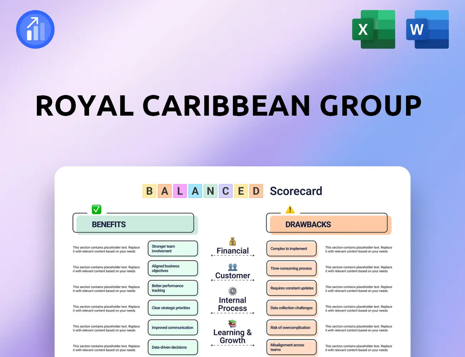Image resolution: width=465 pixels, height=357 pixels.
Task: Select the 'Risk of overcomplication' box
Action: tap(292, 327)
